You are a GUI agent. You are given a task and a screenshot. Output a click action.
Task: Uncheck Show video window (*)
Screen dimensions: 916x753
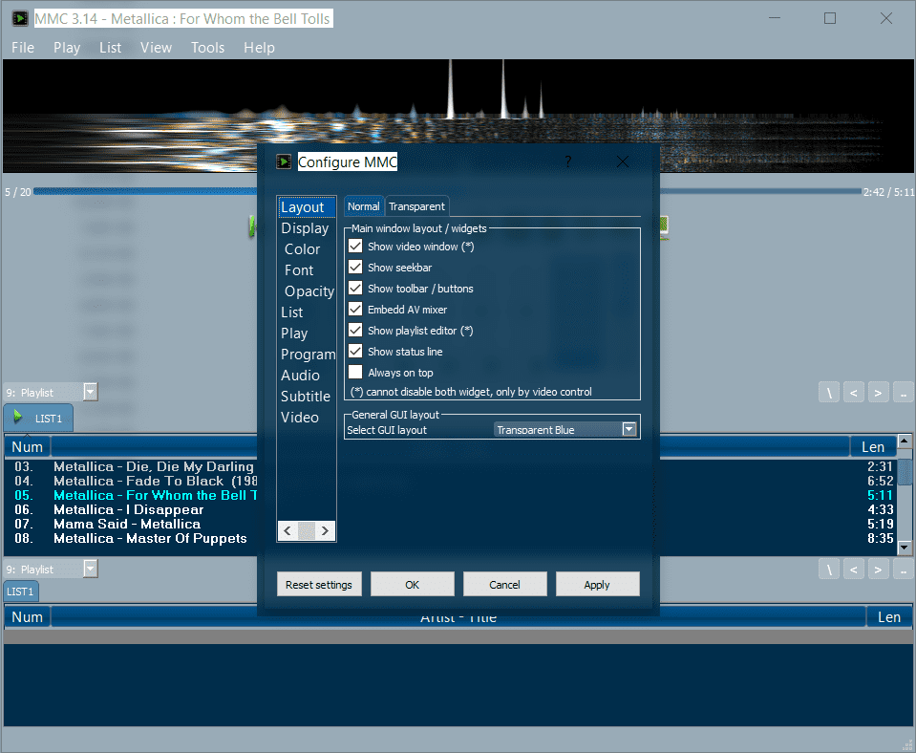[355, 247]
